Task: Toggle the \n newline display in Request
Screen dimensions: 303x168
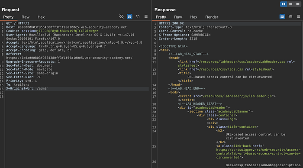Action: (x=138, y=16)
